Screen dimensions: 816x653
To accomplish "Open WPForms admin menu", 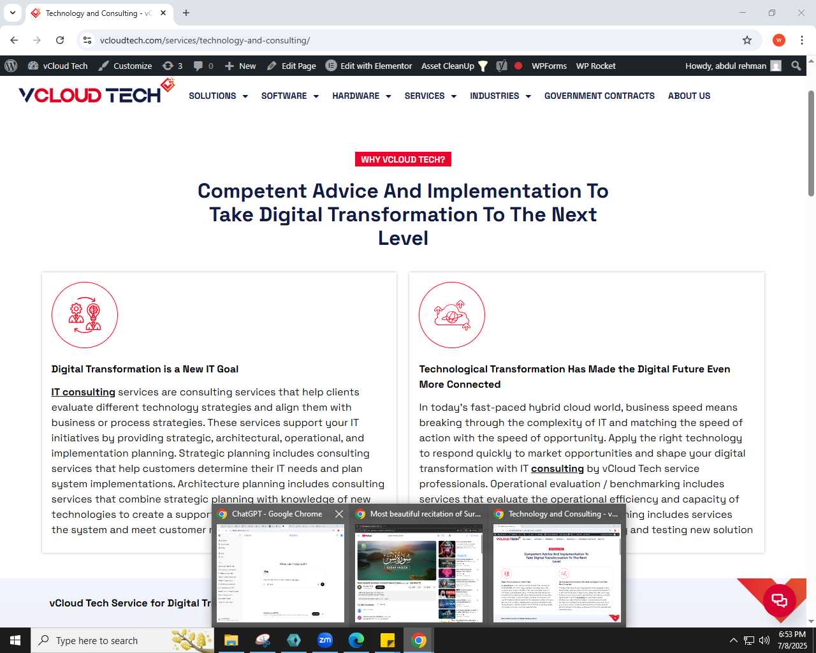I will tap(549, 66).
